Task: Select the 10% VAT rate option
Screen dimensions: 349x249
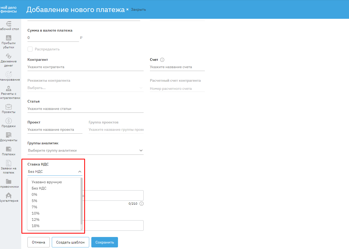Action: [36, 213]
